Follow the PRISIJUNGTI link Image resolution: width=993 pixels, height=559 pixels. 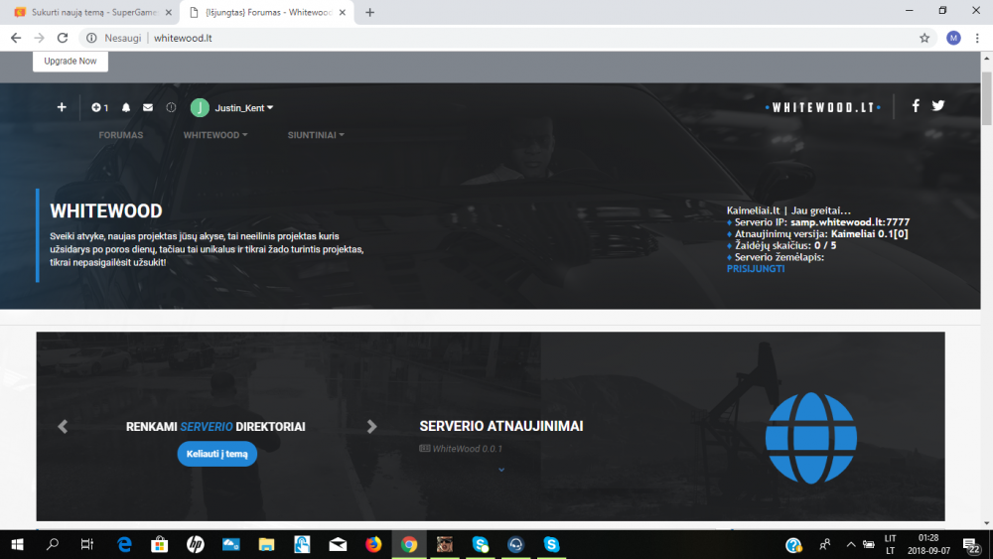[x=756, y=268]
